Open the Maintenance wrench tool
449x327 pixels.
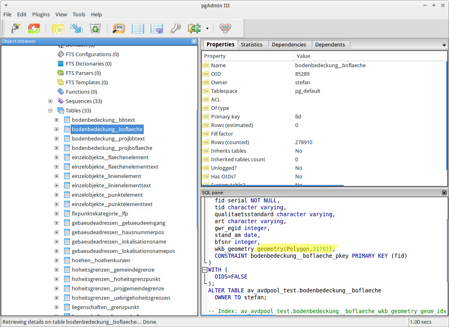[175, 28]
